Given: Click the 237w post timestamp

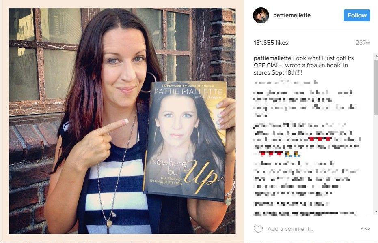Looking at the screenshot, I should pos(363,43).
